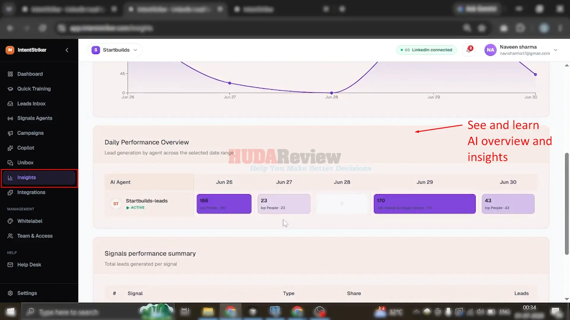
Task: Click the Help Desk envelope icon
Action: point(10,265)
